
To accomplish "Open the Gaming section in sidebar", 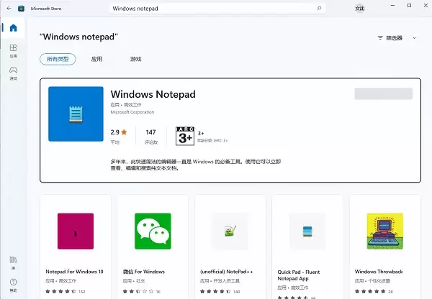I will [x=13, y=73].
